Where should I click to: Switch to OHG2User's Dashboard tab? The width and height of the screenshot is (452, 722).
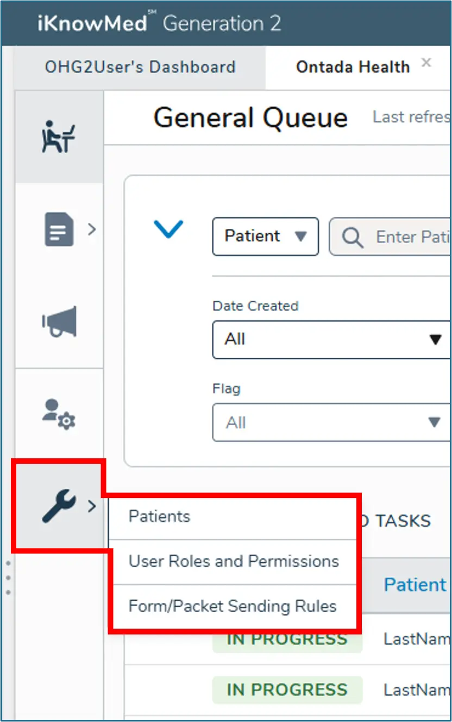pyautogui.click(x=140, y=67)
